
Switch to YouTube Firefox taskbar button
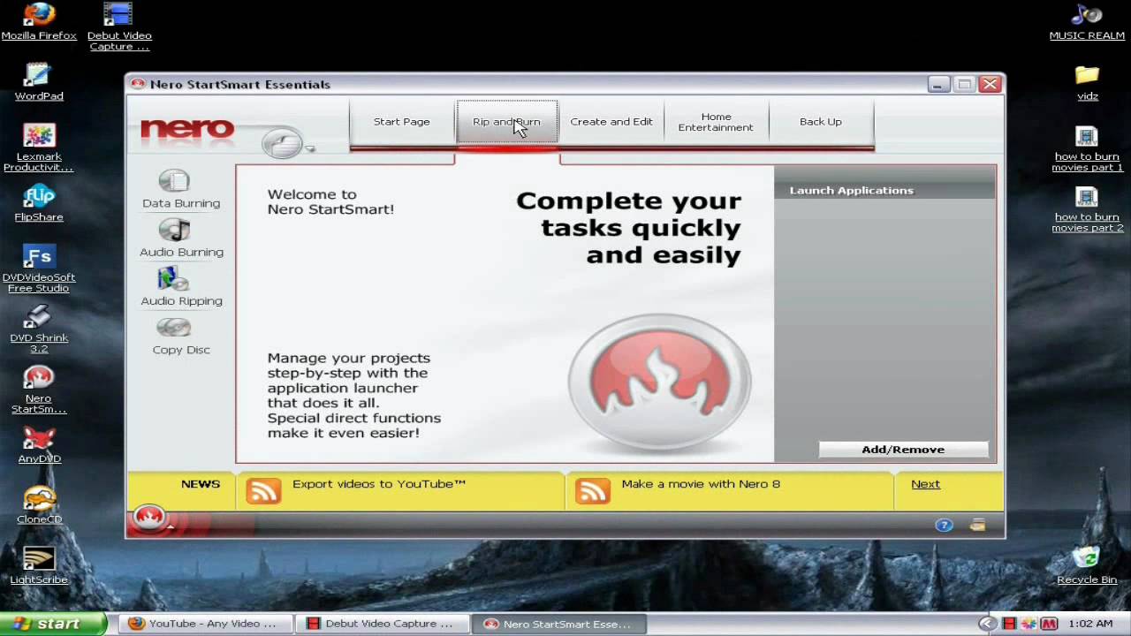point(204,624)
